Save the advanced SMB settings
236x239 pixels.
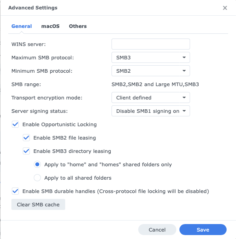pos(203,230)
